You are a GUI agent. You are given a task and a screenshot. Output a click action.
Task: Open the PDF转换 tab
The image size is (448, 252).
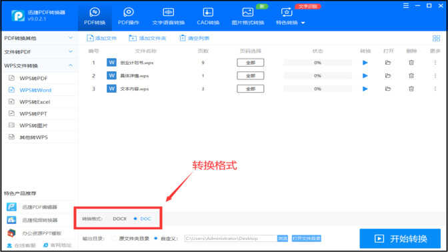(95, 17)
